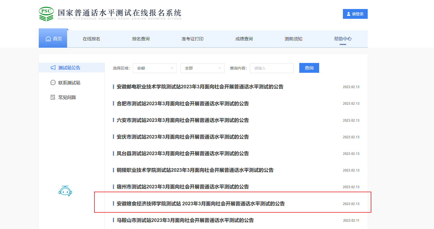Select 报名查询 in navigation bar
Screen dimensions: 434x229
[x=141, y=39]
